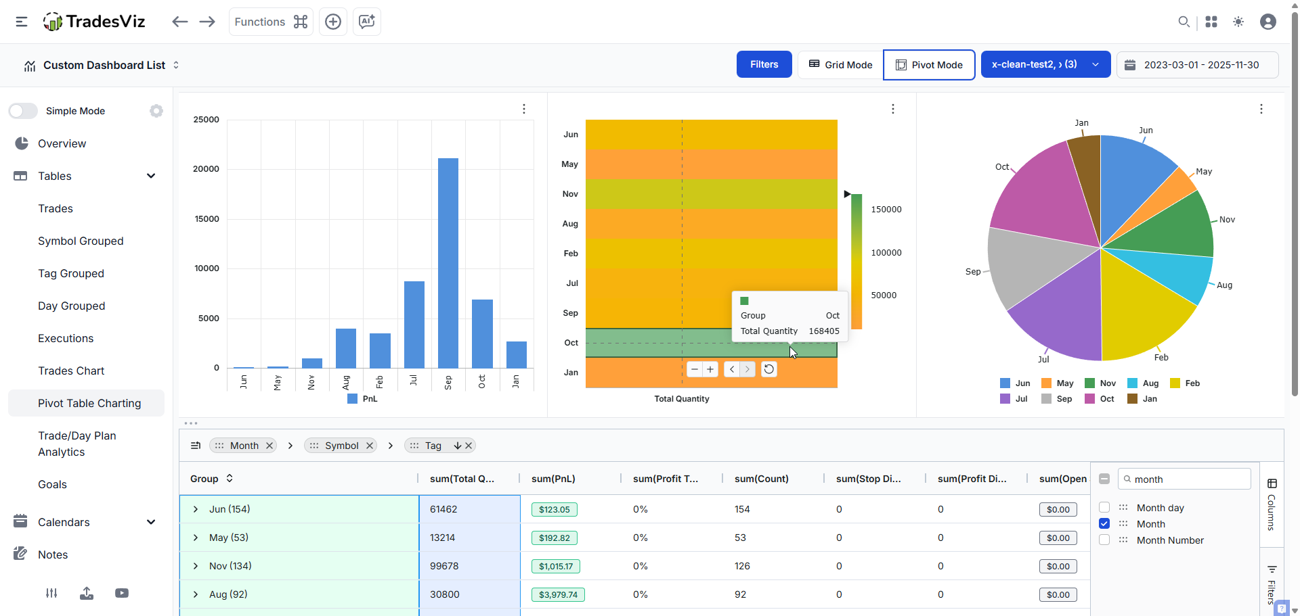The height and width of the screenshot is (616, 1300).
Task: Open the x-clean-test2 account dropdown
Action: [1045, 64]
